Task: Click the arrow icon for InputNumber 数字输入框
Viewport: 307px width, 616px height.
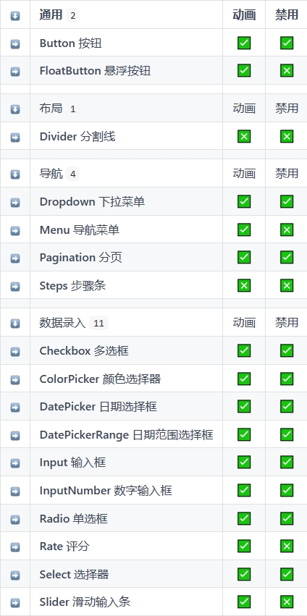Action: pyautogui.click(x=15, y=491)
